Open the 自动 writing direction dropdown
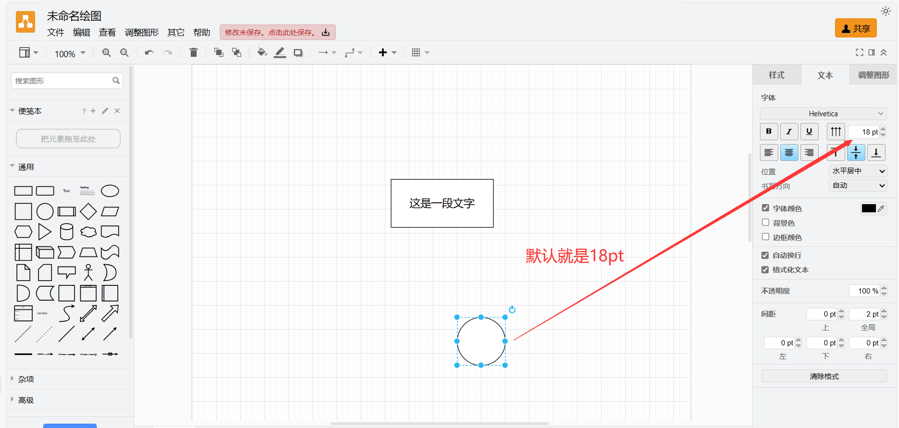Viewport: 899px width, 428px height. 858,185
